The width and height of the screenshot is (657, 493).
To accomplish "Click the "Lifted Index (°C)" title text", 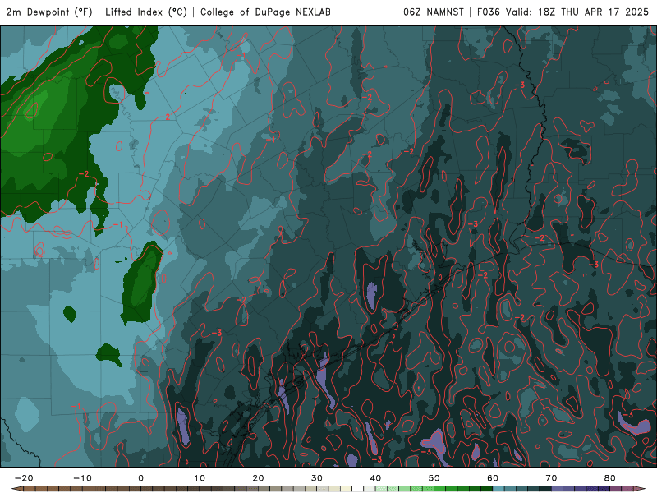I will click(x=146, y=12).
